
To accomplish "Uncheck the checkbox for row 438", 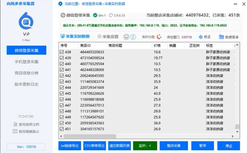I will pyautogui.click(x=62, y=52).
